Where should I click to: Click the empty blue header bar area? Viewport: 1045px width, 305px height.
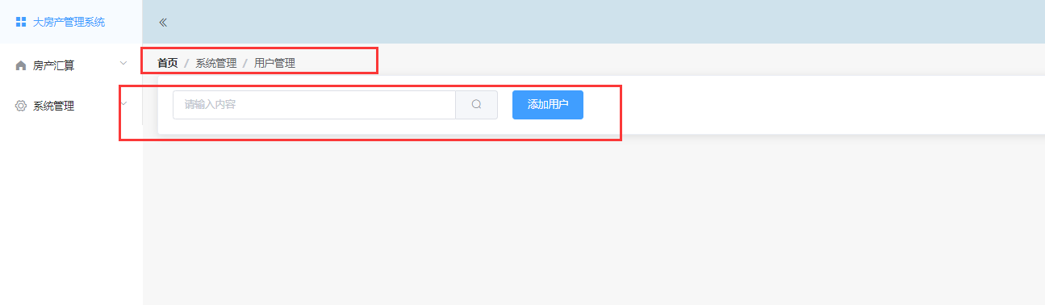(x=605, y=22)
